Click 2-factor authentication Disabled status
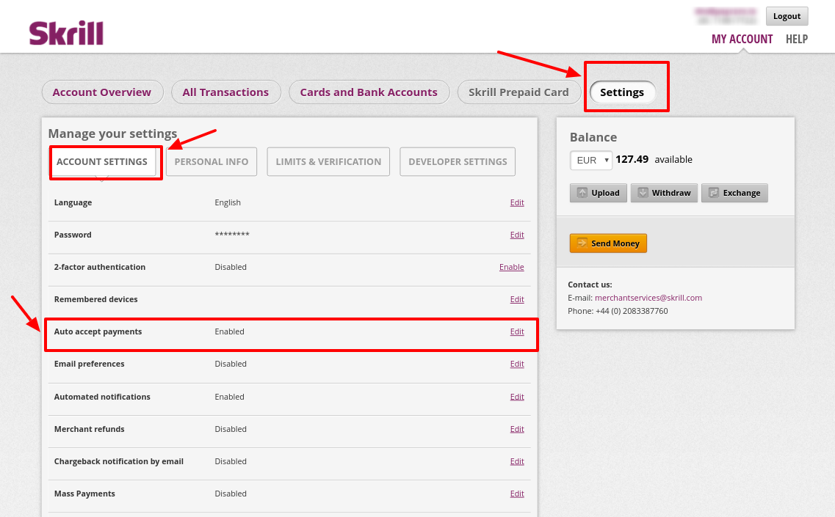This screenshot has width=835, height=517. coord(231,267)
